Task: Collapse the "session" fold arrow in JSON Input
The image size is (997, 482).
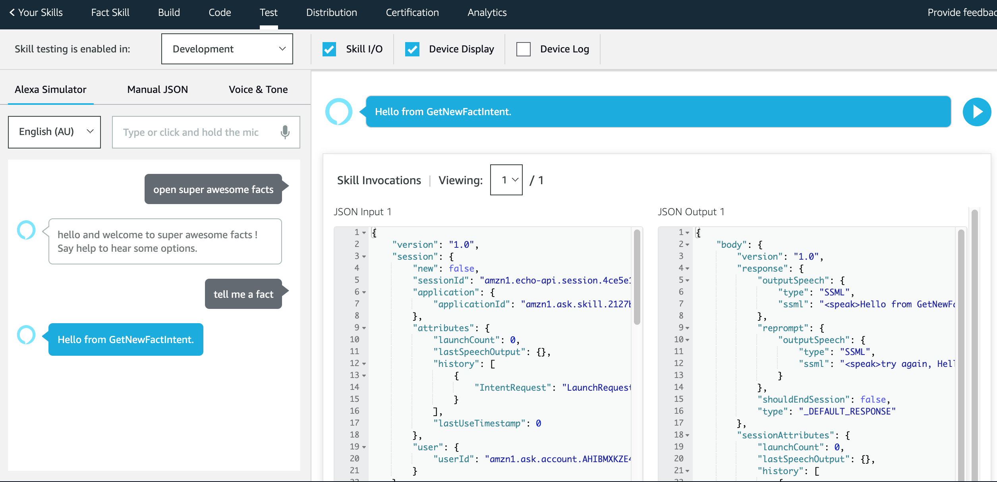Action: click(364, 257)
